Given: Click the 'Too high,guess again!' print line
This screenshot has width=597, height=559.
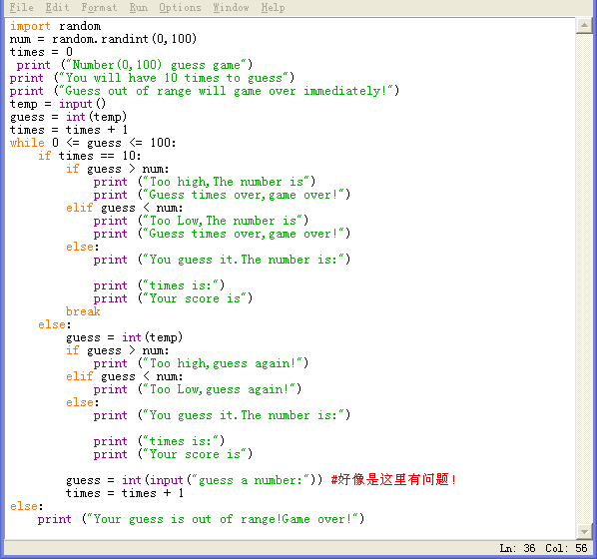Looking at the screenshot, I should point(201,363).
